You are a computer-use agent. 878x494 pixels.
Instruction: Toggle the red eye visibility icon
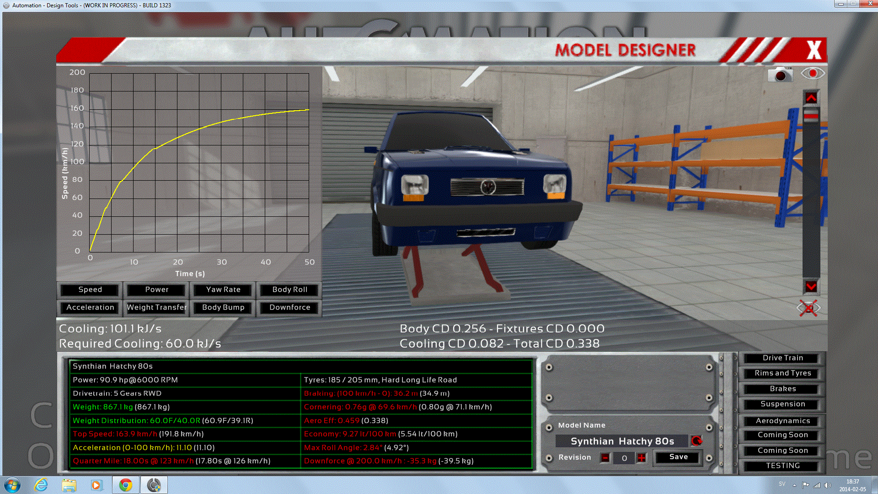(813, 74)
